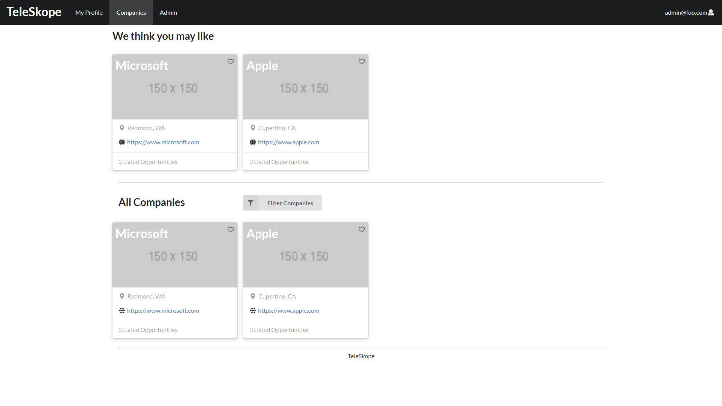Click the TeleSkope footer text
Screen dimensions: 722x406
(x=361, y=356)
